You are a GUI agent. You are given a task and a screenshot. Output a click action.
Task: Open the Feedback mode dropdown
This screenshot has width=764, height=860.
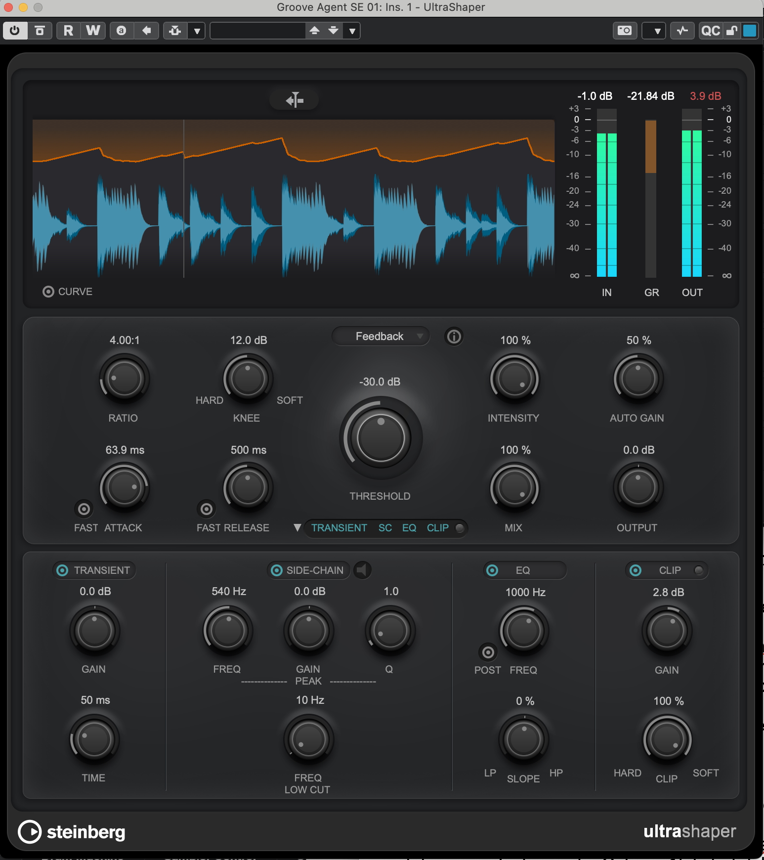[380, 337]
